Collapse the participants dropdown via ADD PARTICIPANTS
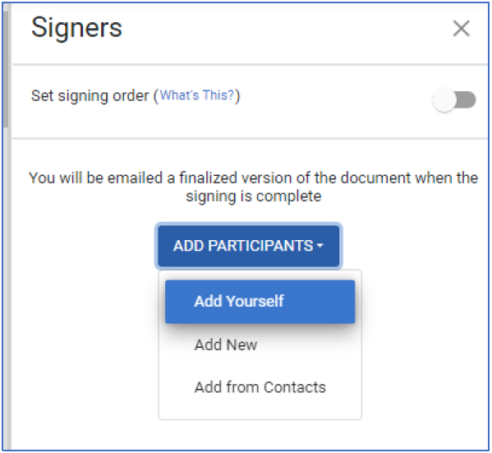Screen dimensions: 492x453 click(249, 246)
